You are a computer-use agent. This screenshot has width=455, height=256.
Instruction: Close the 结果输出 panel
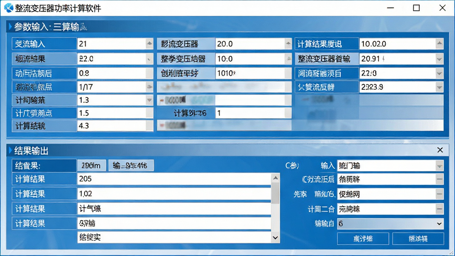click(x=440, y=150)
